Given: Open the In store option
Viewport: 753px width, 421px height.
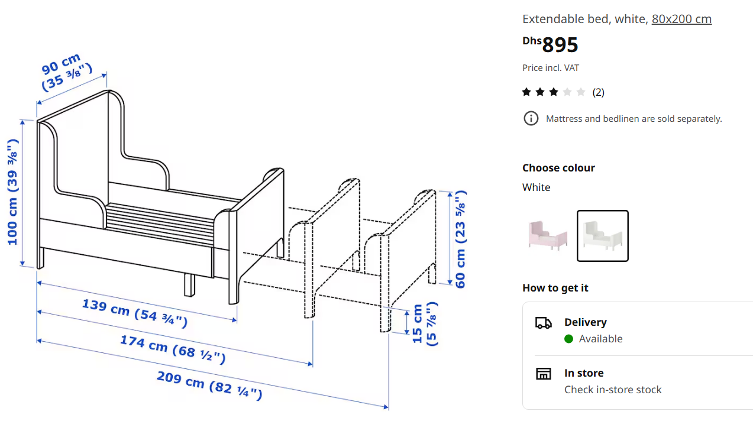Looking at the screenshot, I should pyautogui.click(x=584, y=373).
